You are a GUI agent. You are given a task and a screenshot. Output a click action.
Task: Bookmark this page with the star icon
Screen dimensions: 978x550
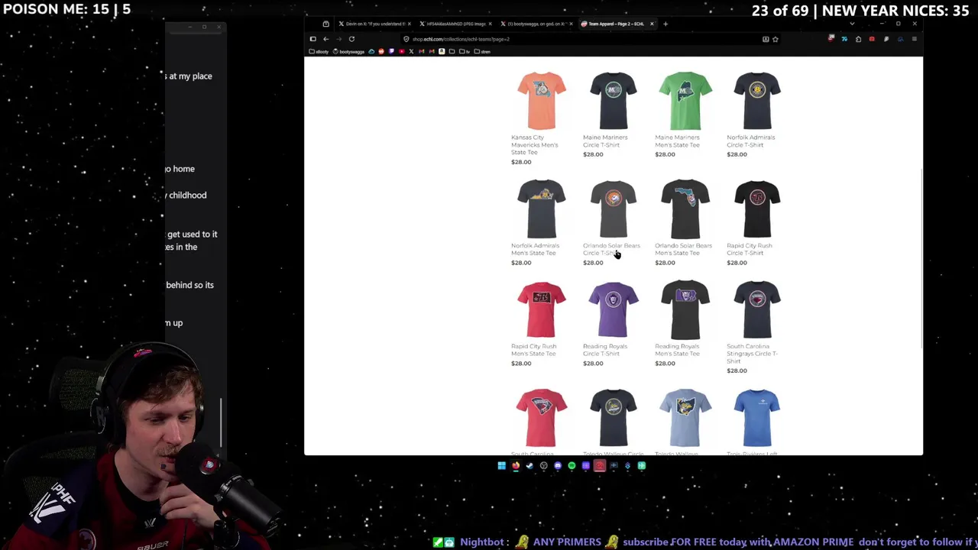coord(775,39)
